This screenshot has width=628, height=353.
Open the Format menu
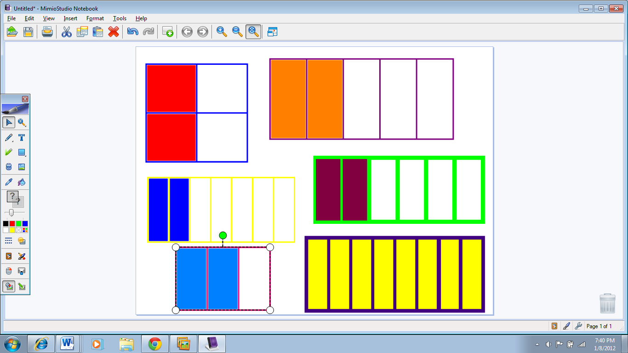click(x=95, y=18)
